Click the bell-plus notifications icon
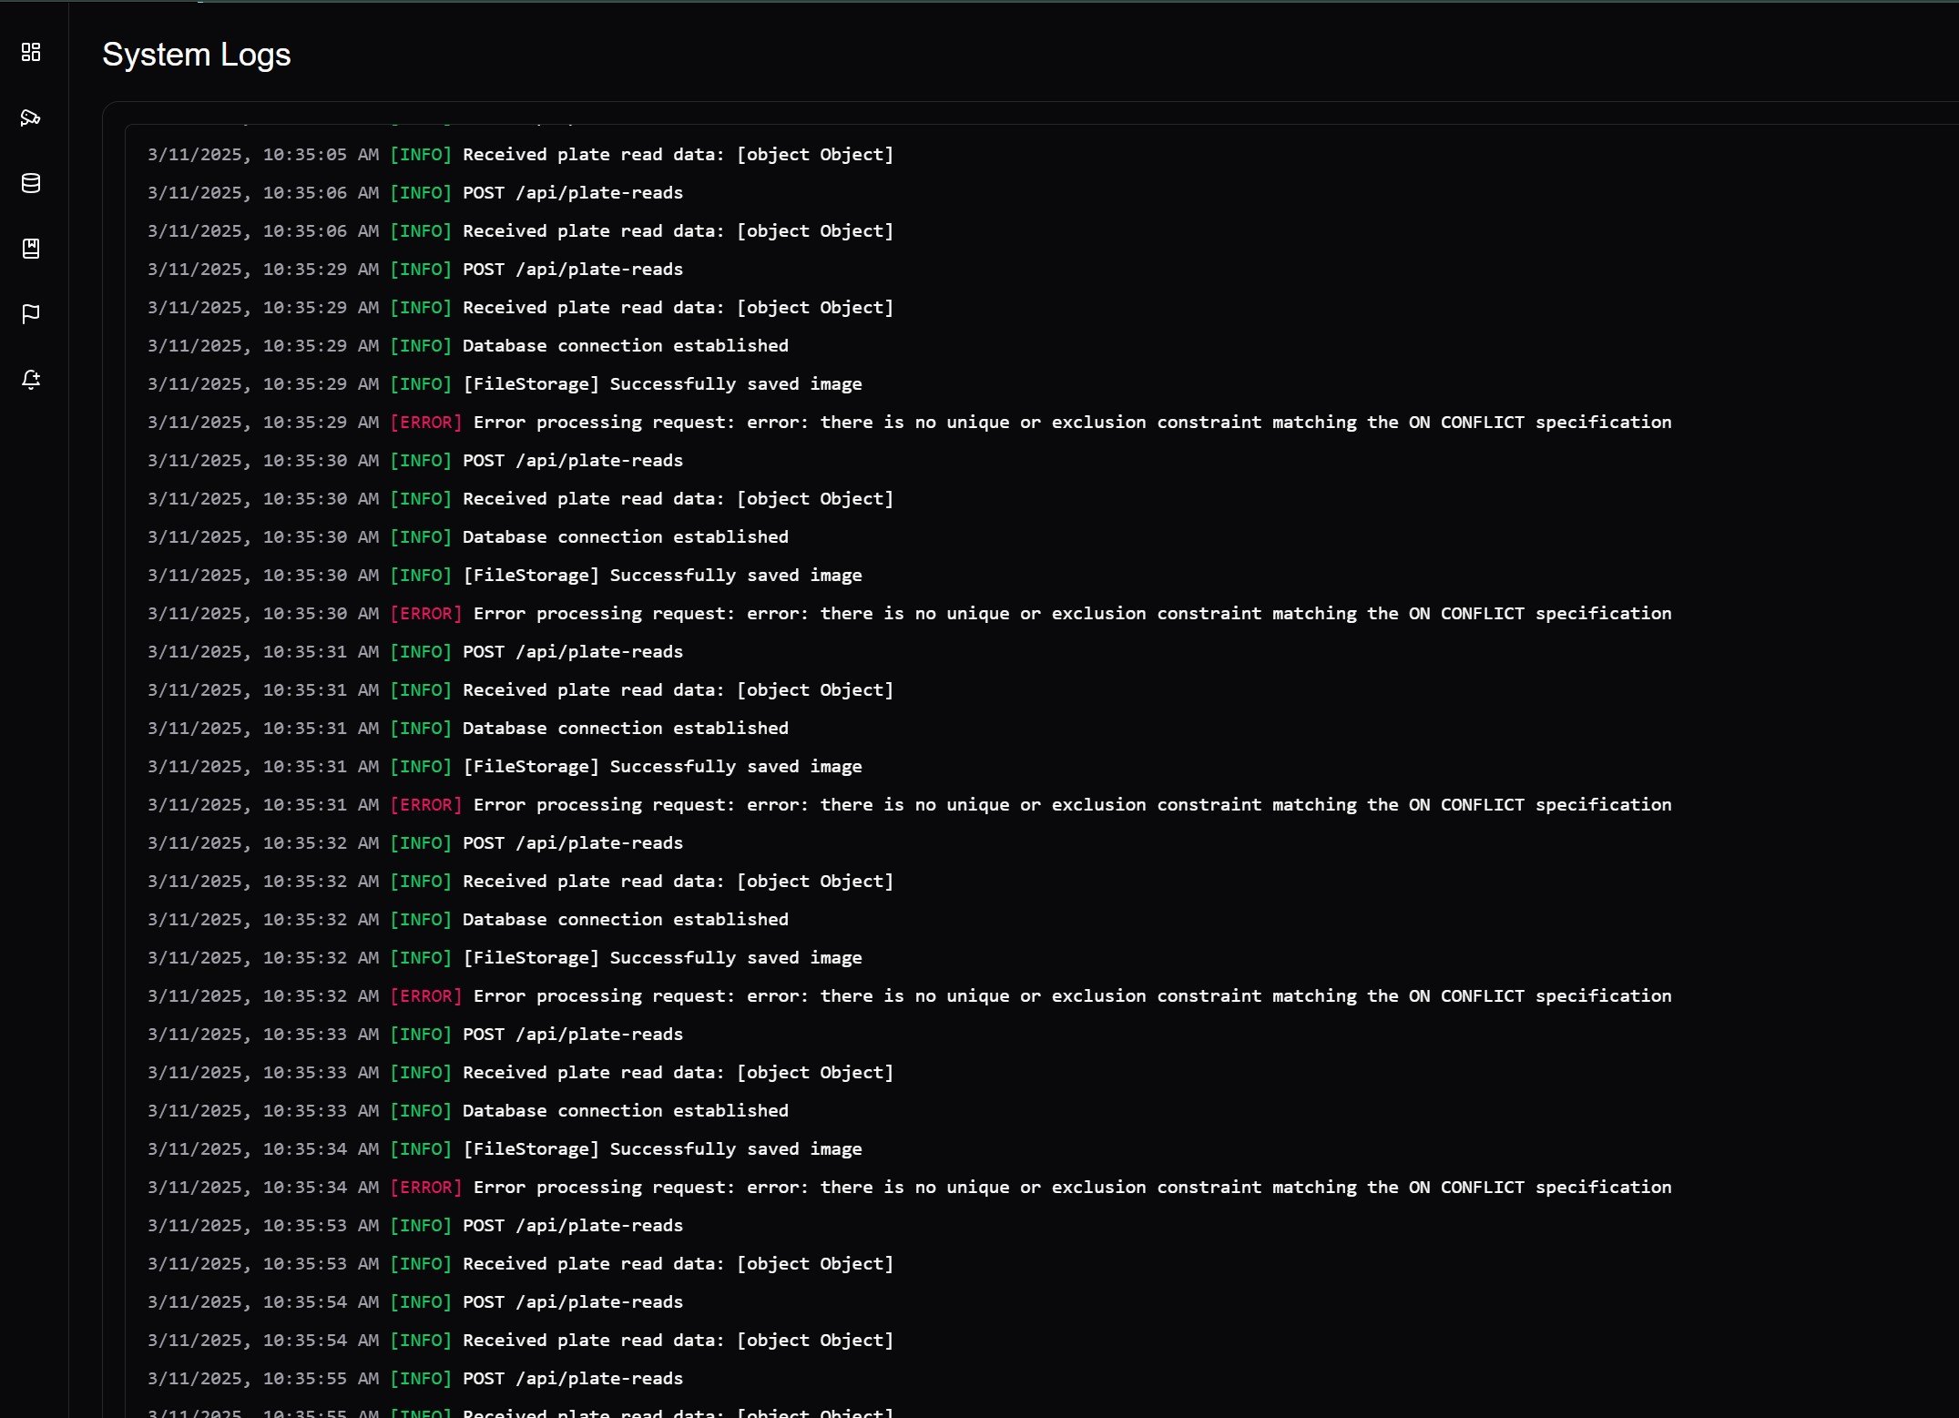The width and height of the screenshot is (1959, 1418). (x=31, y=380)
